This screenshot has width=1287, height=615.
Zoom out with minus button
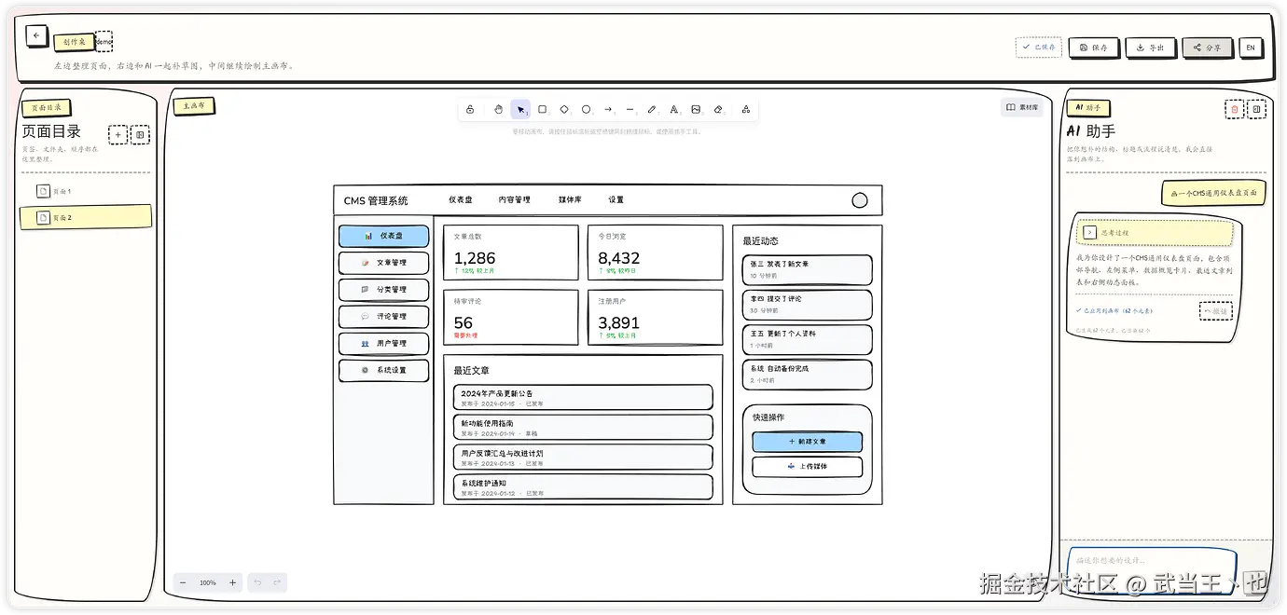[x=183, y=582]
